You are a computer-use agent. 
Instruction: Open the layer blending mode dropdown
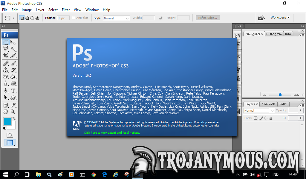(259, 110)
